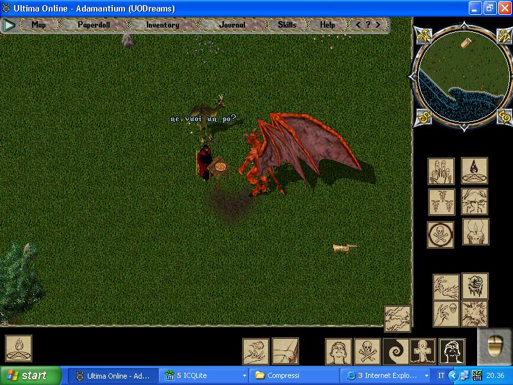Cast the hand shooting rays spell
Screen dimensions: 513x385
coord(446,287)
